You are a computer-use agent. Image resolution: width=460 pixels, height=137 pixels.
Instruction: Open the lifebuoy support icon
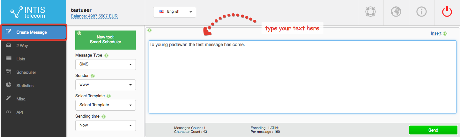[x=370, y=12]
